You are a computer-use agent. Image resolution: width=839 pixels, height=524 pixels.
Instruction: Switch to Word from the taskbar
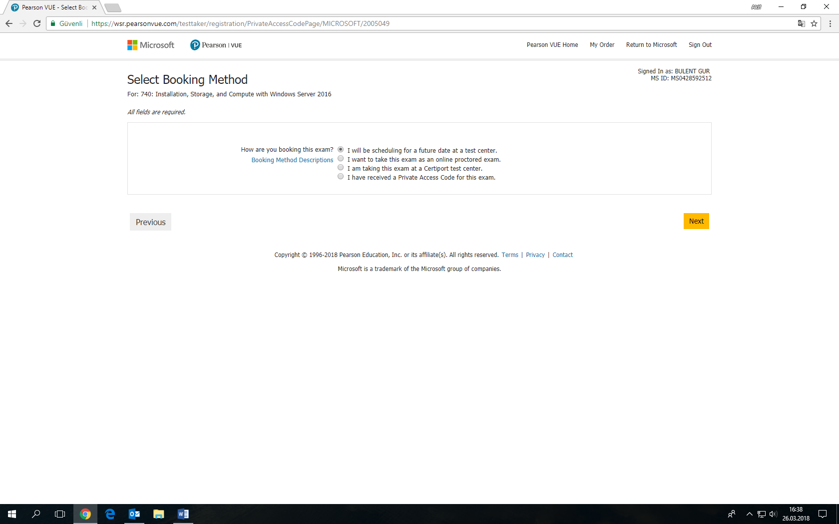click(x=183, y=514)
